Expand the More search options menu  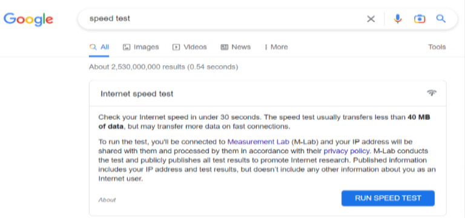pos(276,47)
